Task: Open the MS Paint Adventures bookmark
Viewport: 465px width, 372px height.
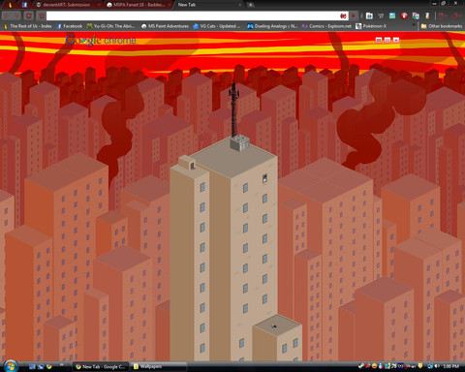Action: [x=165, y=26]
